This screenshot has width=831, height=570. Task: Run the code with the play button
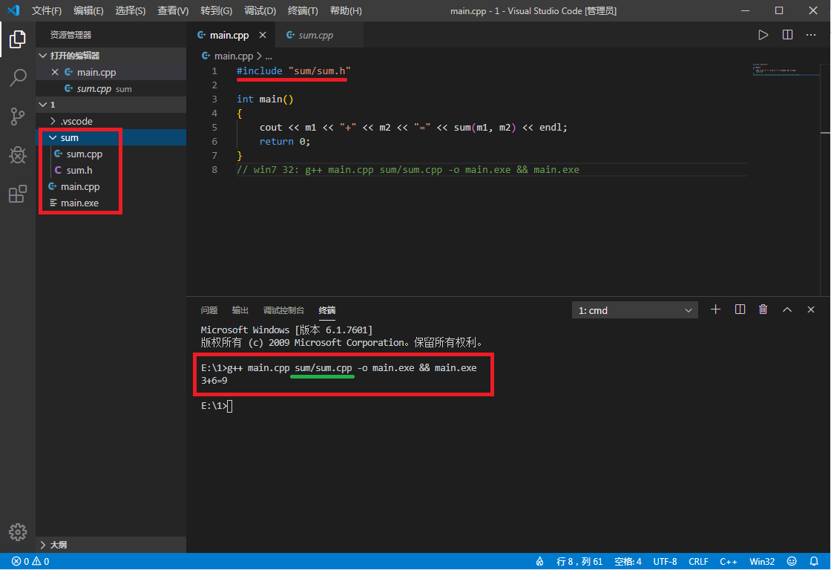click(763, 33)
